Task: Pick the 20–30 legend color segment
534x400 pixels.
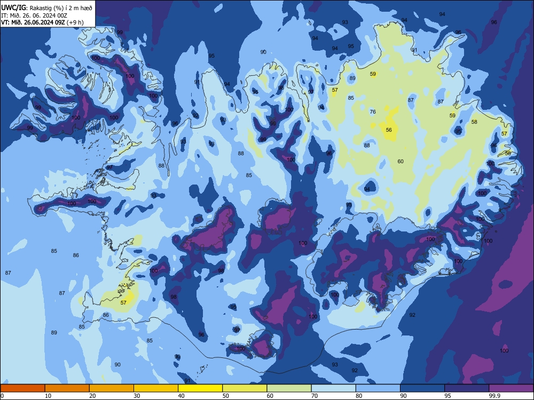Action: pyautogui.click(x=112, y=388)
